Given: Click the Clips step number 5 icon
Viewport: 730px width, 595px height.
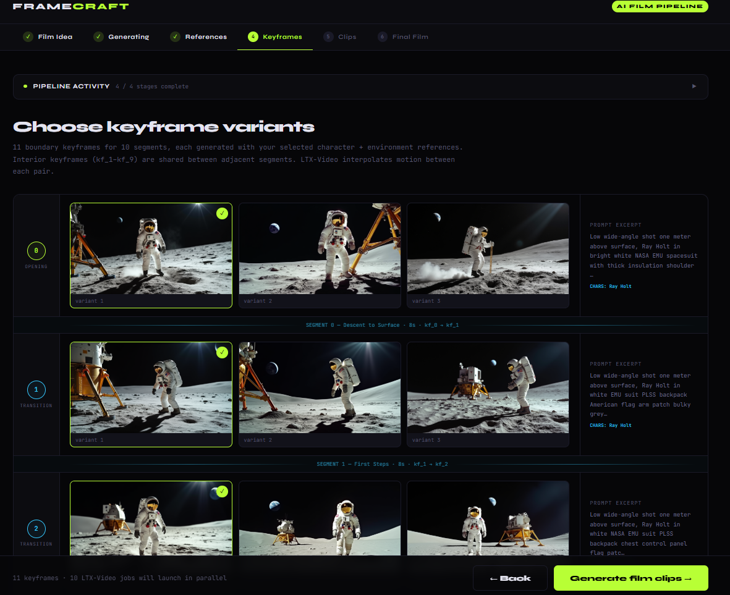Looking at the screenshot, I should (328, 36).
